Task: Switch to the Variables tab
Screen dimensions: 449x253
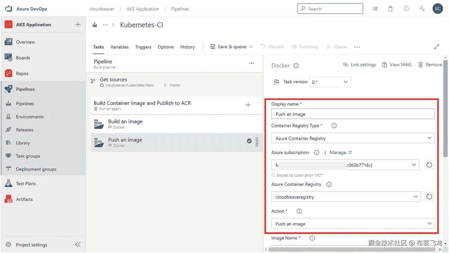Action: pos(119,47)
